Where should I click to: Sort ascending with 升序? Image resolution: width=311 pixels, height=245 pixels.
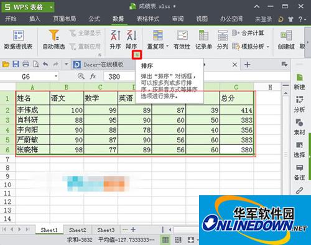pos(115,40)
